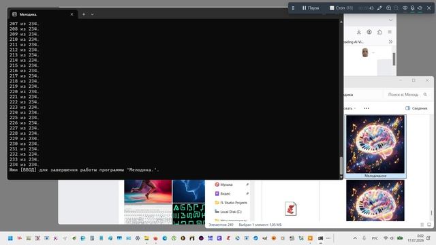
Task: Toggle system sound capture in recorder bar
Action: click(x=420, y=8)
